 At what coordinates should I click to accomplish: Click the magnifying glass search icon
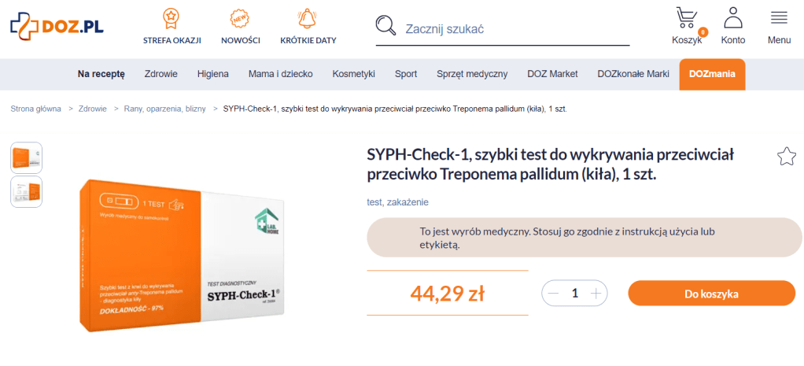(x=385, y=26)
